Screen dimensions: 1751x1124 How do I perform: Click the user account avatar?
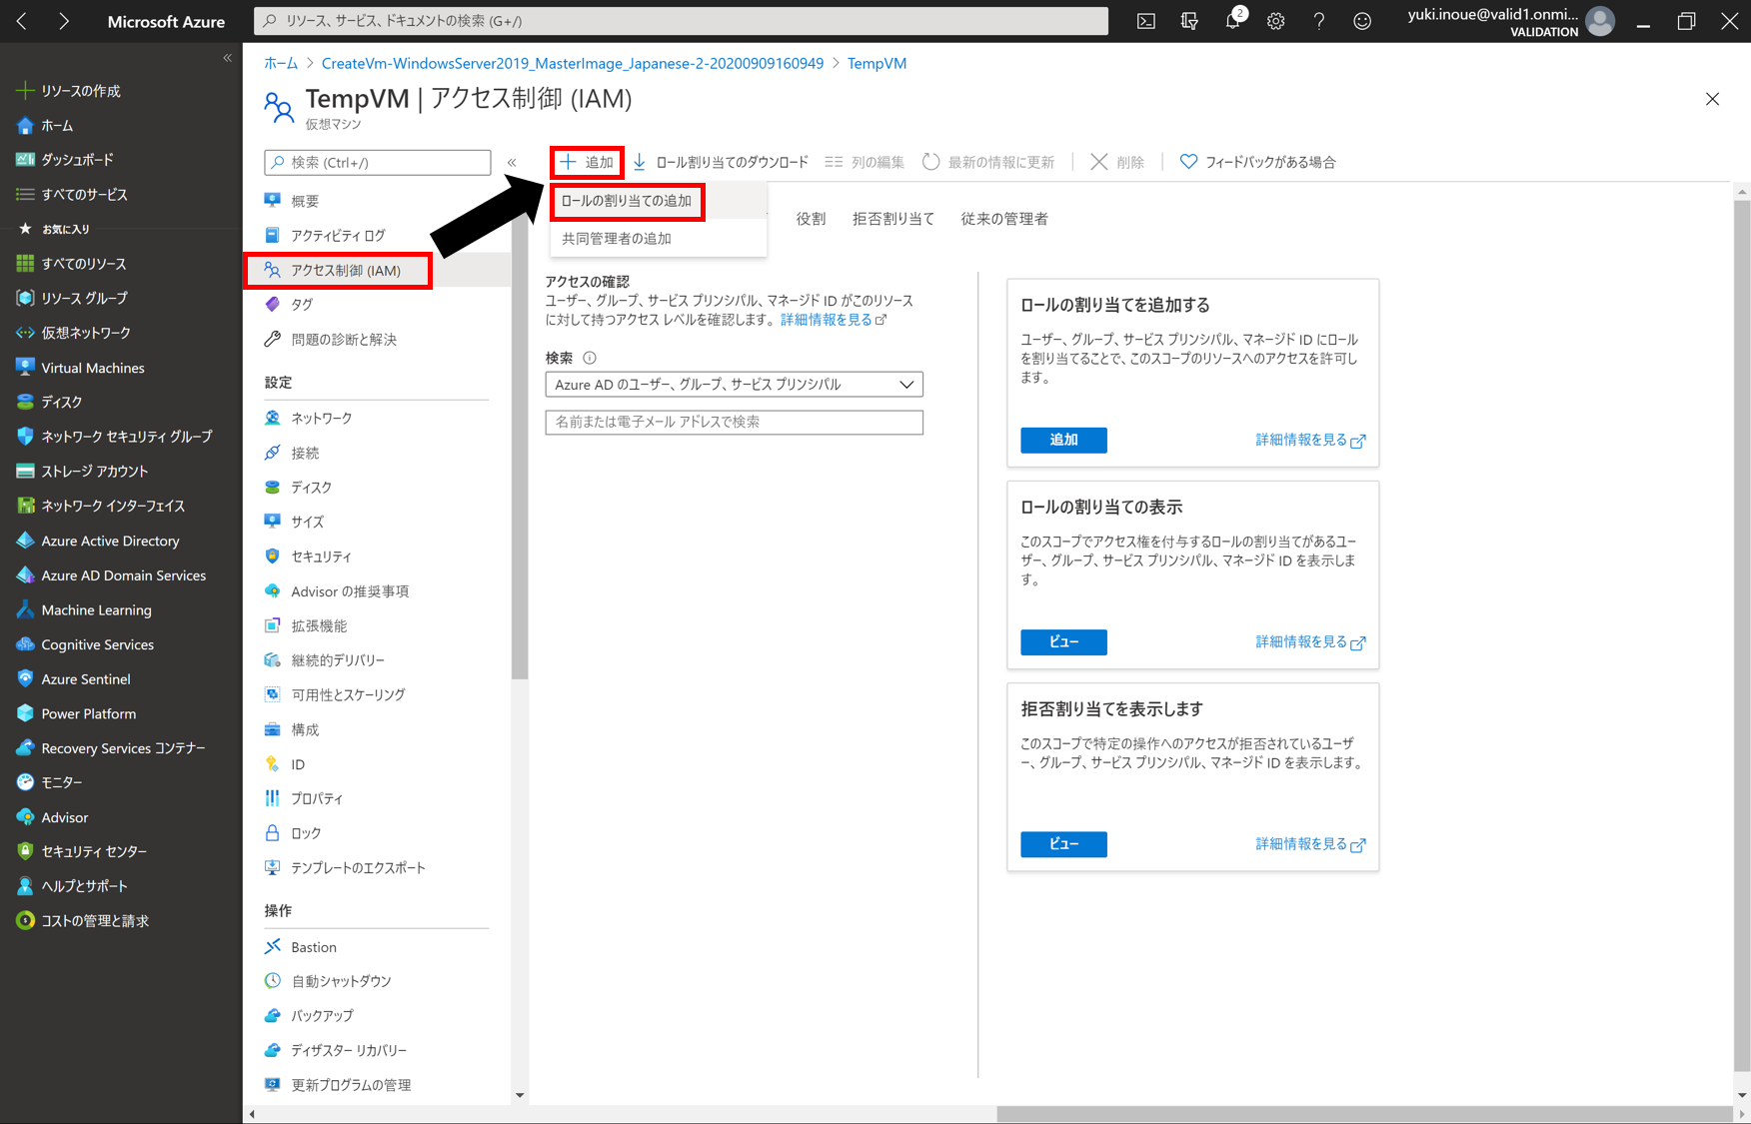(1600, 21)
